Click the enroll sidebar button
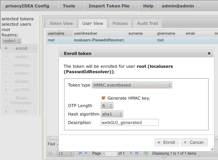The image size is (218, 160). [19, 48]
